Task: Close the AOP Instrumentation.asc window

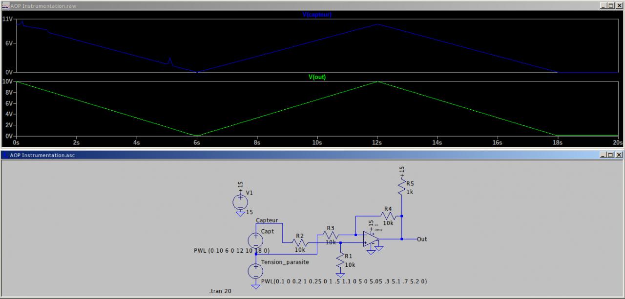Action: point(619,155)
